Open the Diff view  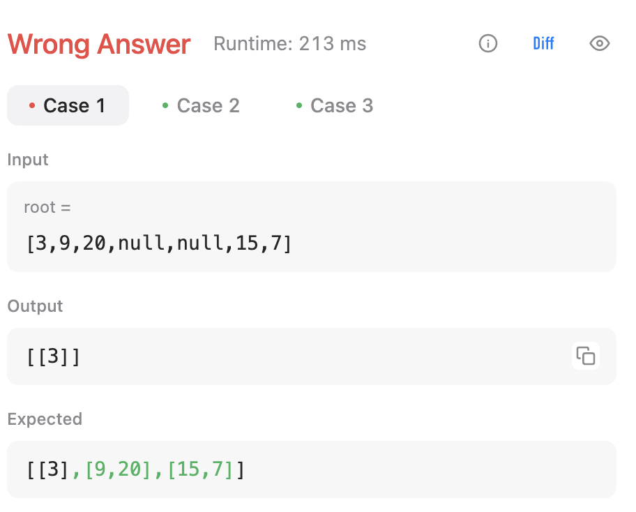point(543,43)
